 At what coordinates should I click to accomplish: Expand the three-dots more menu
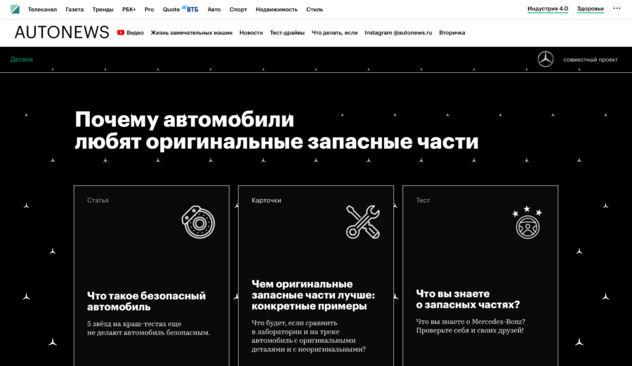point(617,9)
